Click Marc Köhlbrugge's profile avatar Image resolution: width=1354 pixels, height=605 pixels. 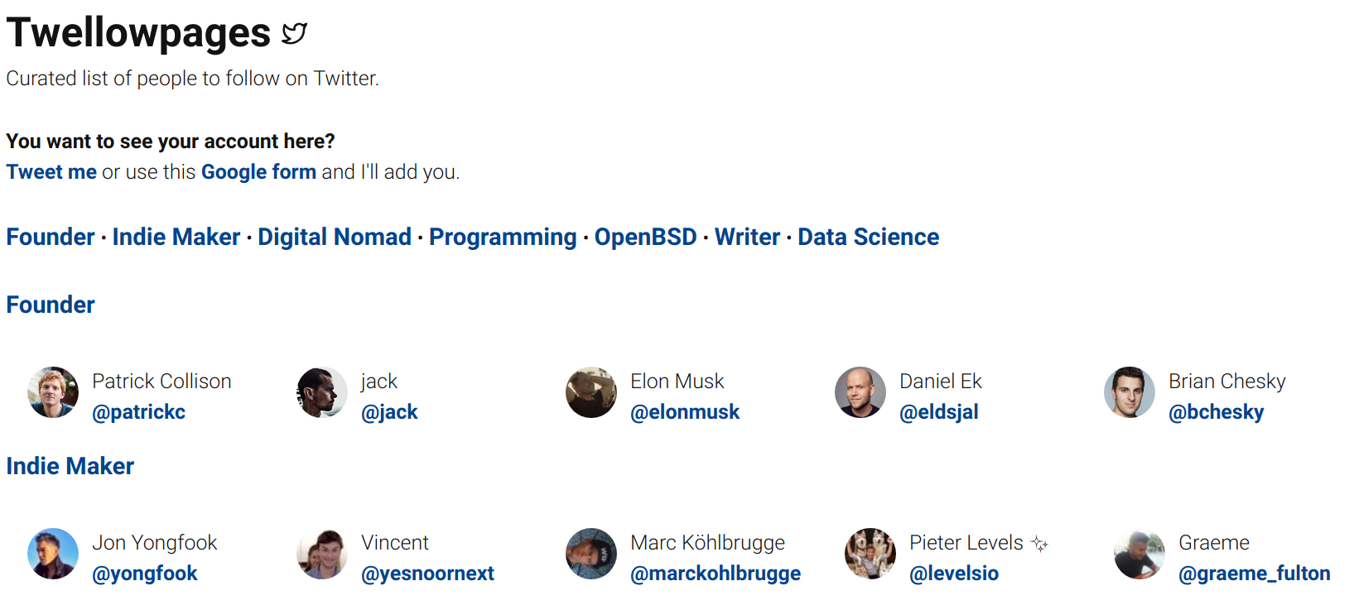[x=591, y=554]
